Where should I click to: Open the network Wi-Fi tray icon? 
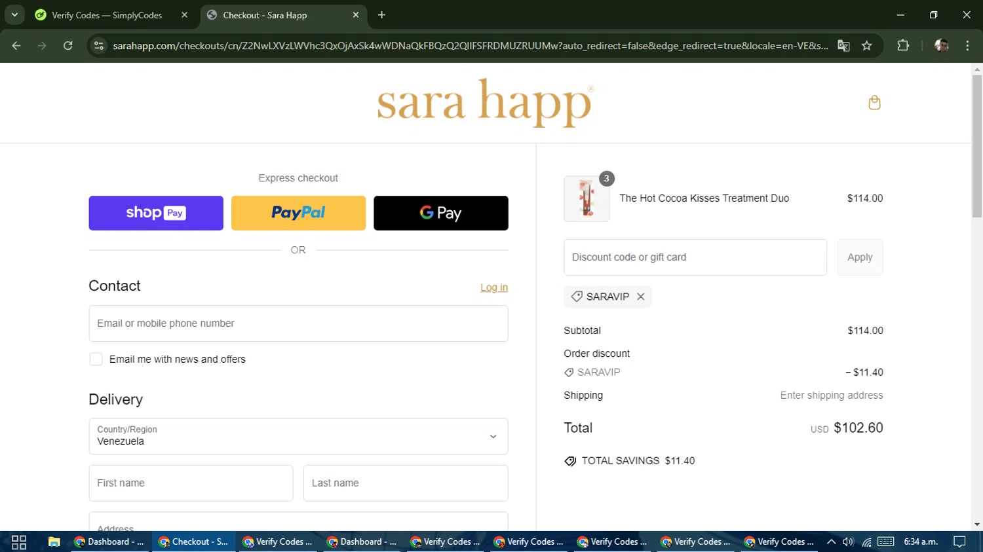pos(866,542)
